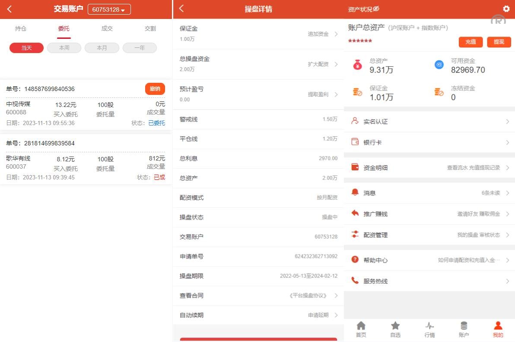The height and width of the screenshot is (342, 515).
Task: Toggle asset visibility eye icon
Action: [376, 9]
